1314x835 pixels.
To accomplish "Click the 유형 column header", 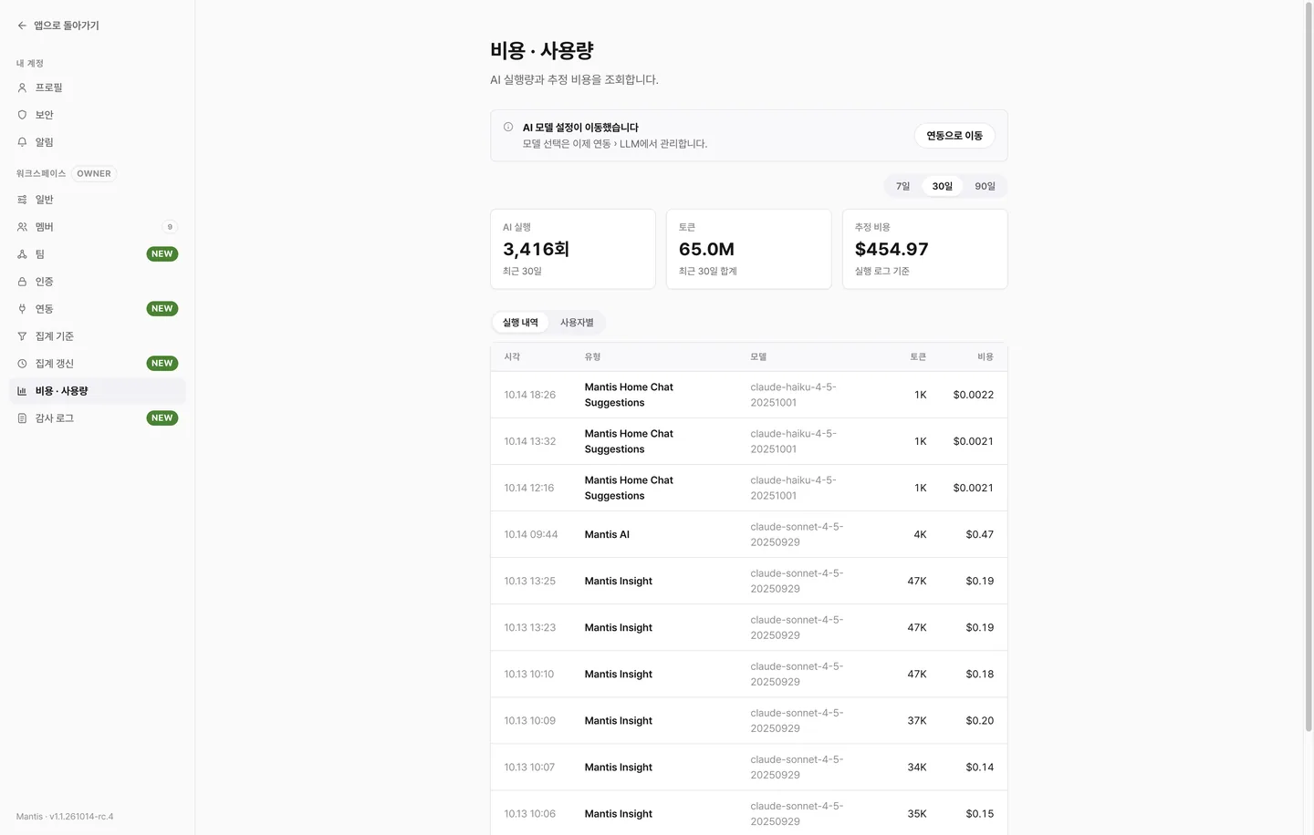I will tap(593, 357).
